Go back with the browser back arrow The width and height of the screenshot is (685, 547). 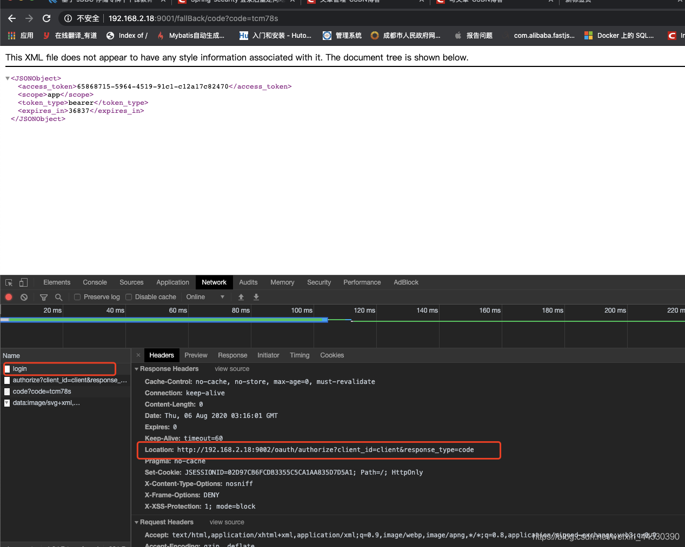(12, 18)
